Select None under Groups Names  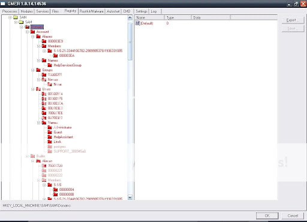coord(58,84)
